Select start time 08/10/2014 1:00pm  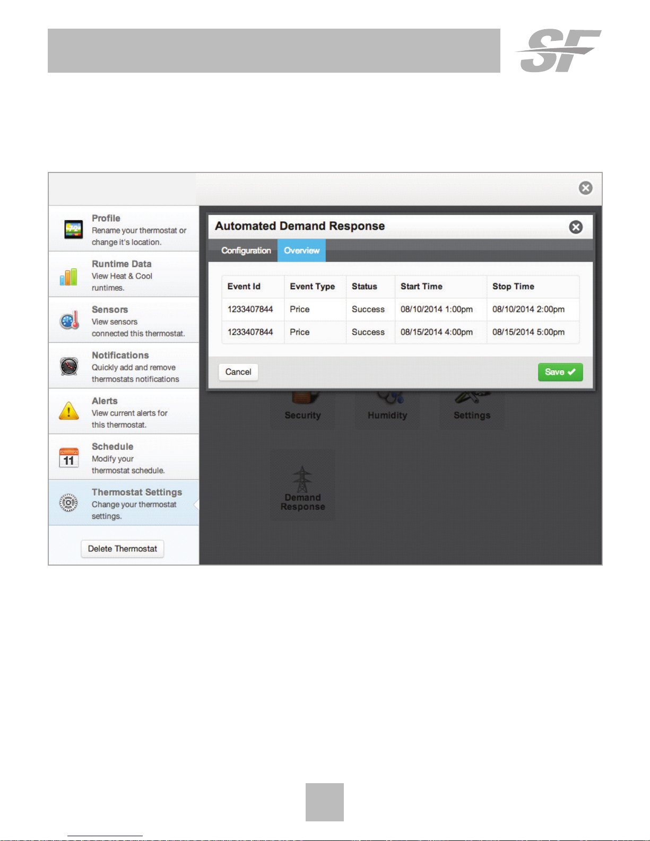tap(437, 309)
